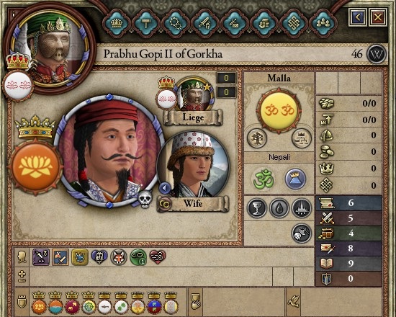The width and height of the screenshot is (396, 317).
Task: Click the orange lotus coat of arms
Action: 35,167
